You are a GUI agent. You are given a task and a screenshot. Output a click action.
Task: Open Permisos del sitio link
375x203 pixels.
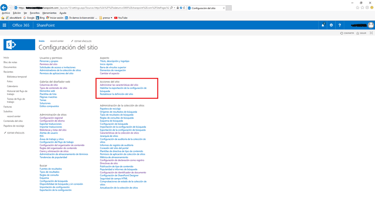(x=49, y=64)
